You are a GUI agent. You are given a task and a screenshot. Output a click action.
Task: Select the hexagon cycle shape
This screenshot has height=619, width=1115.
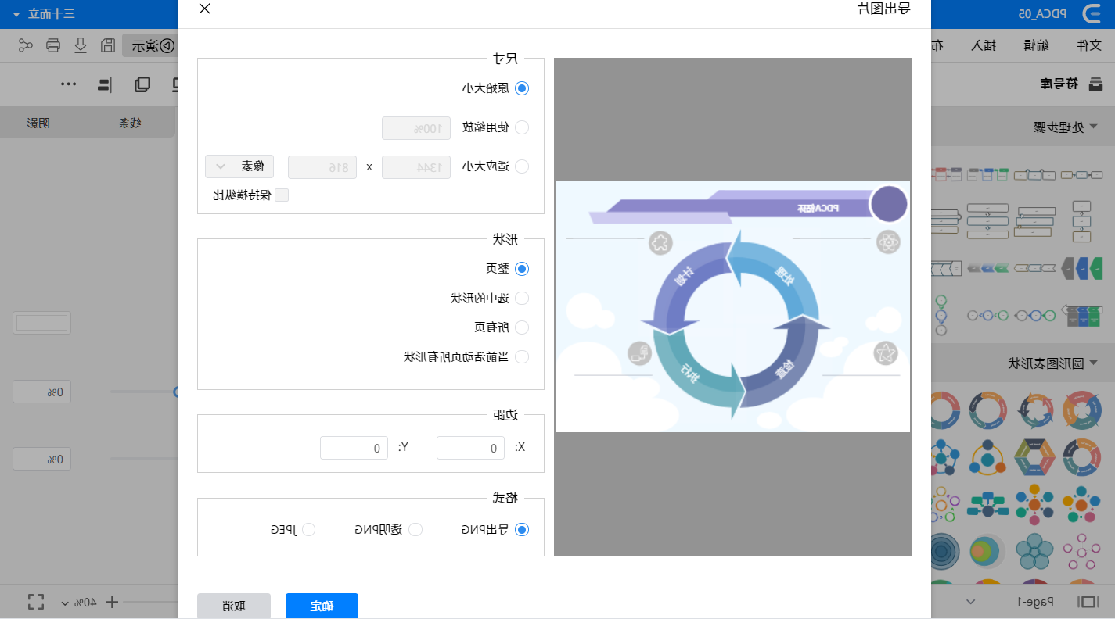coord(1035,456)
